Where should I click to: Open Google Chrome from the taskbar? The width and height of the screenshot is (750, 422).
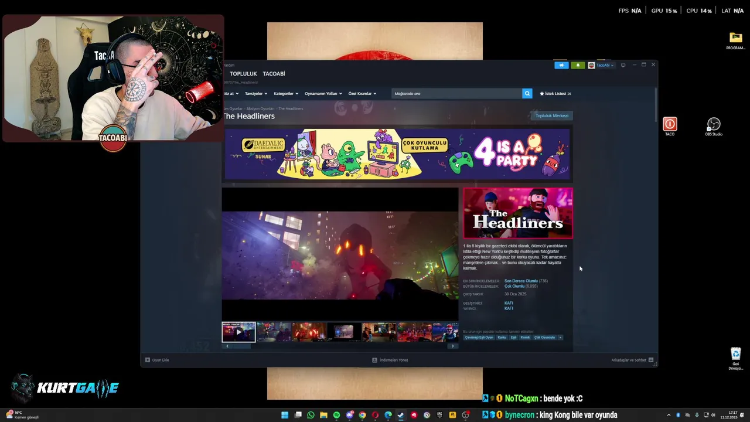pos(362,415)
